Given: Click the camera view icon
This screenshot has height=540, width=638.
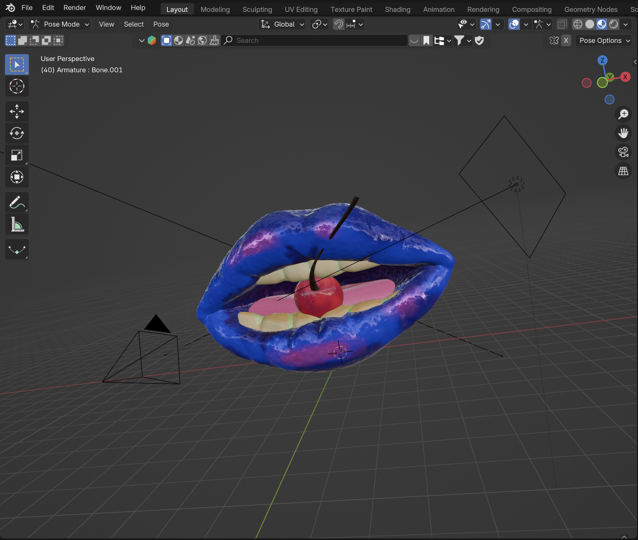Looking at the screenshot, I should coord(623,152).
